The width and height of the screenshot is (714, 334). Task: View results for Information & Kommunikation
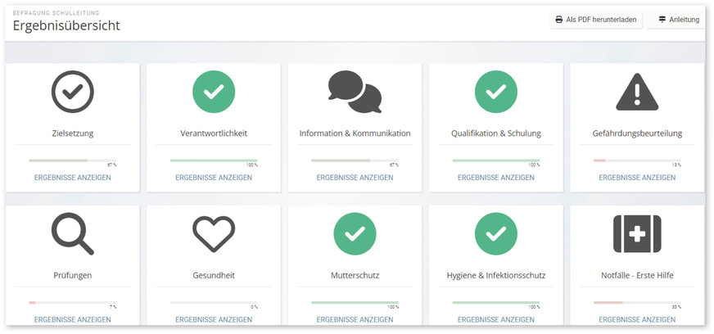(355, 177)
